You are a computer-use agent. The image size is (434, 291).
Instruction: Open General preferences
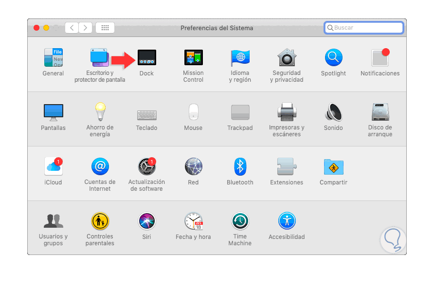pyautogui.click(x=53, y=57)
